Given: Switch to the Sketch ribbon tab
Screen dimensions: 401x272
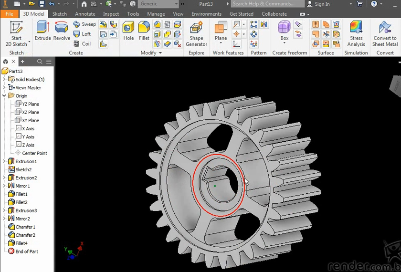Looking at the screenshot, I should [x=59, y=14].
